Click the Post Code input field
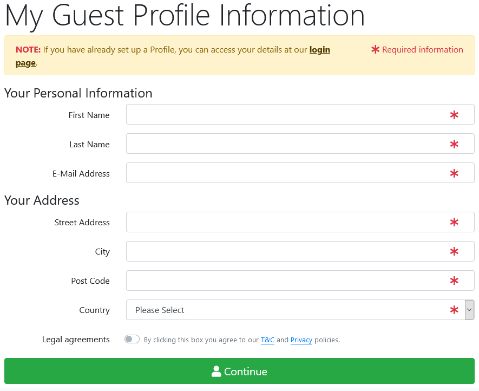 (300, 281)
